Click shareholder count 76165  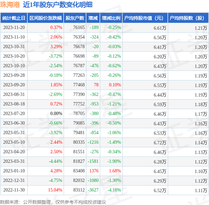coord(79,27)
